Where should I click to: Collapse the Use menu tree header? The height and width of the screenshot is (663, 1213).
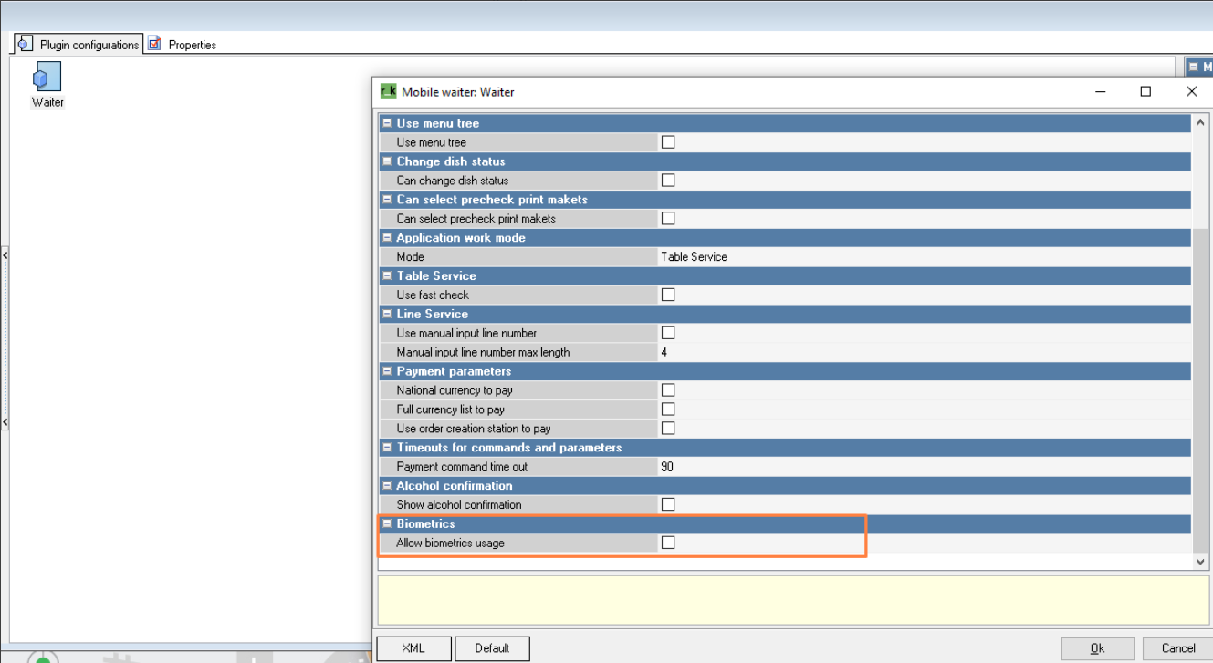tap(387, 123)
